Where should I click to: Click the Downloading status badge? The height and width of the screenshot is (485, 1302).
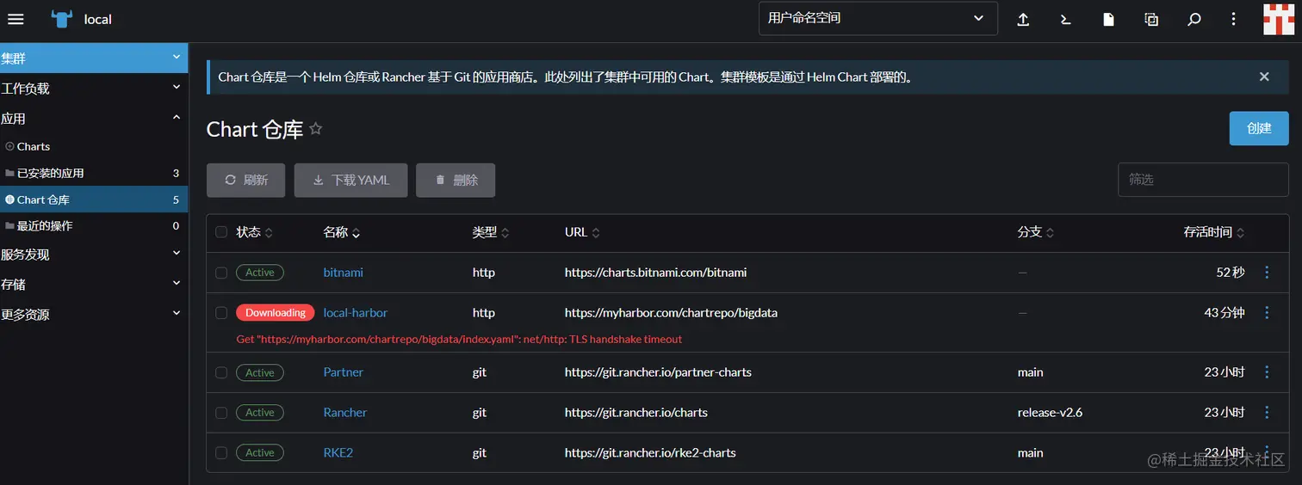click(x=276, y=313)
